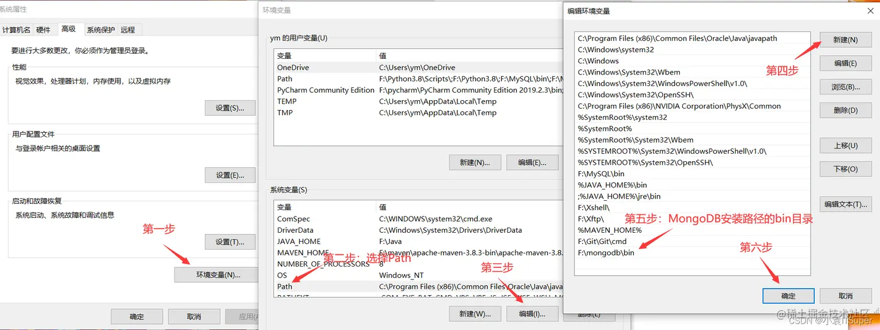This screenshot has height=330, width=880.
Task: Select system variable Path row
Action: coord(418,286)
